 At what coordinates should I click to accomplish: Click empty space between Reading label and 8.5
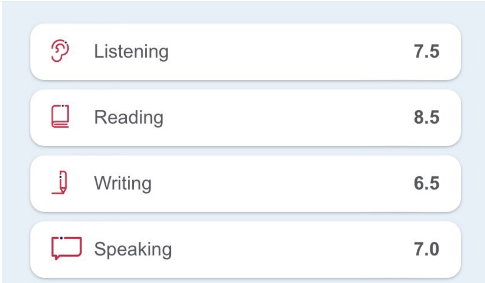(289, 118)
